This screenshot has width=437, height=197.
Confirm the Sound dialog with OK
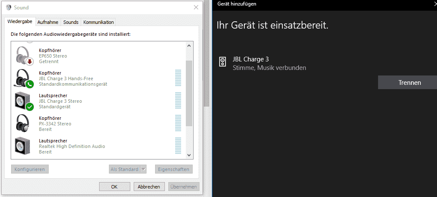(114, 187)
